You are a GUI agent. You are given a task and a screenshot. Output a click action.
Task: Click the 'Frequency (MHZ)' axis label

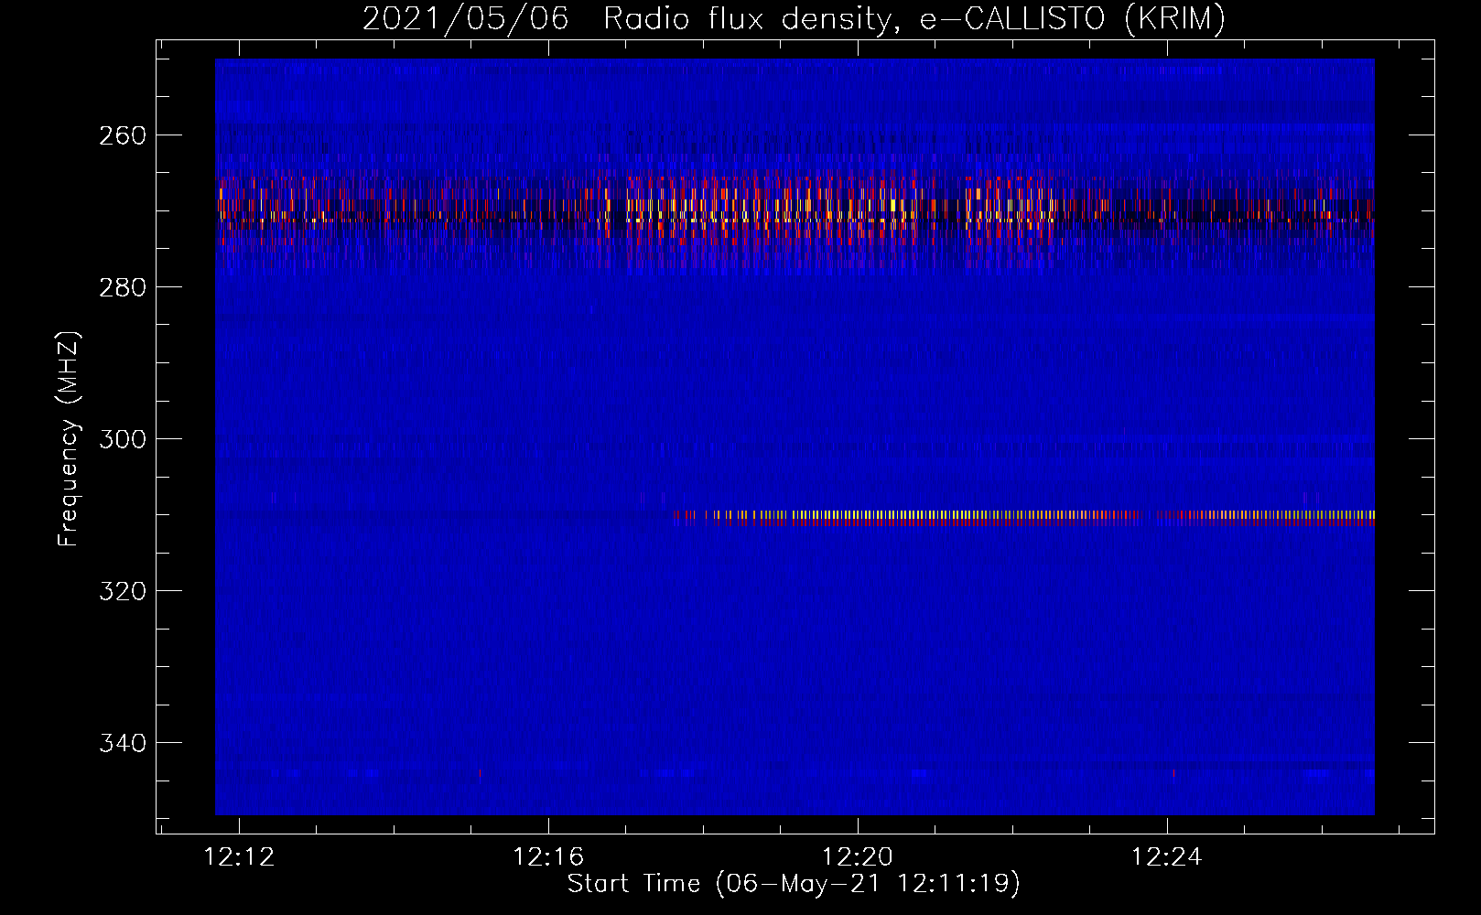pyautogui.click(x=69, y=439)
